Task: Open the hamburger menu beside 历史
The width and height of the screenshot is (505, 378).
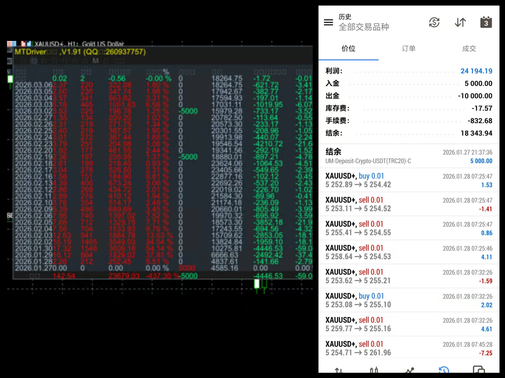Action: (328, 22)
